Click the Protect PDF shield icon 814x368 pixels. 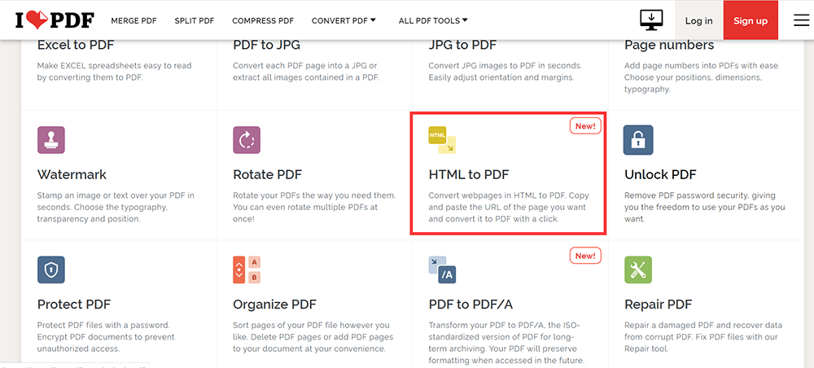coord(50,269)
